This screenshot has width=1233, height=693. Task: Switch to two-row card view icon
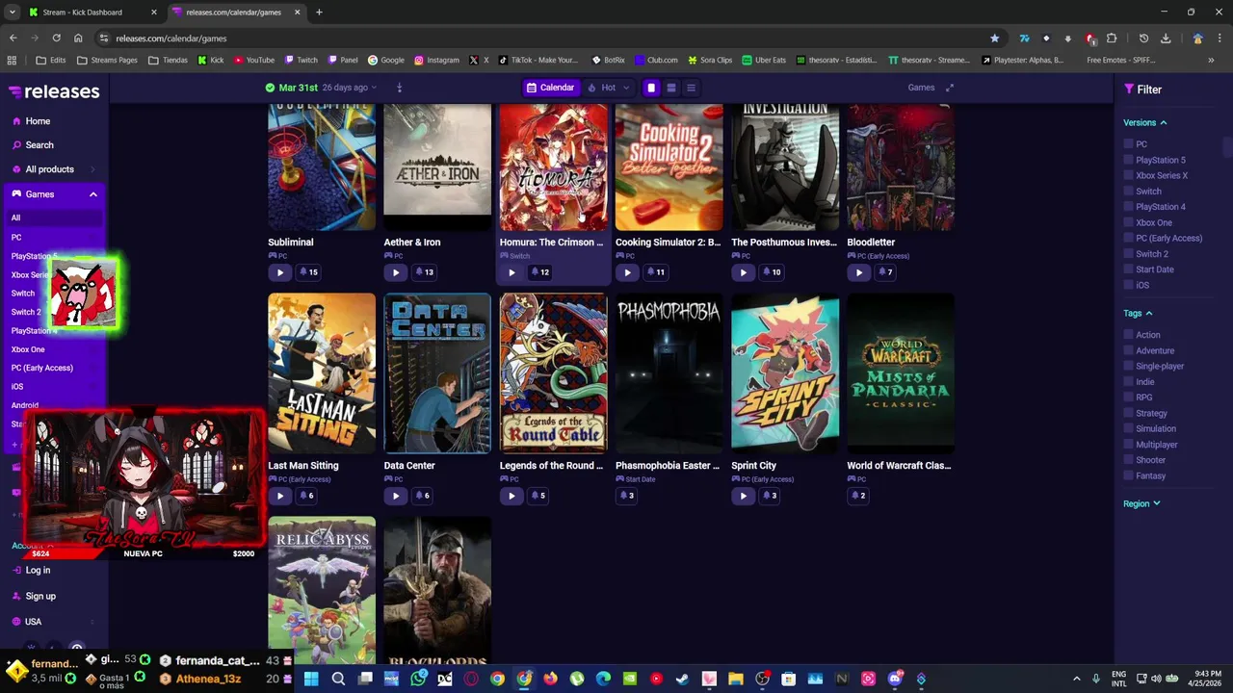pyautogui.click(x=671, y=88)
